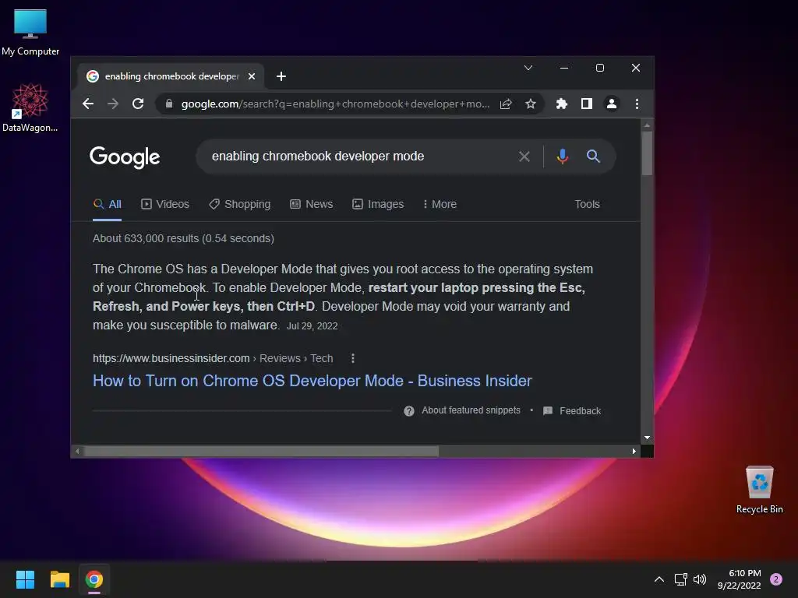Open the network icon in system tray
Viewport: 798px width, 598px height.
[x=680, y=579]
